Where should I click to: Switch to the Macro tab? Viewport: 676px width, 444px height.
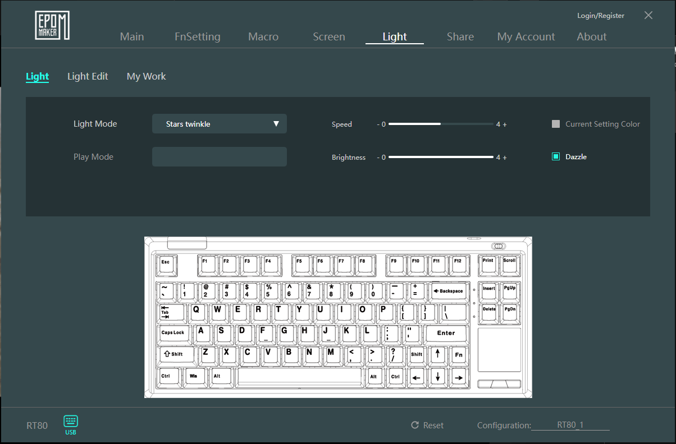[263, 36]
